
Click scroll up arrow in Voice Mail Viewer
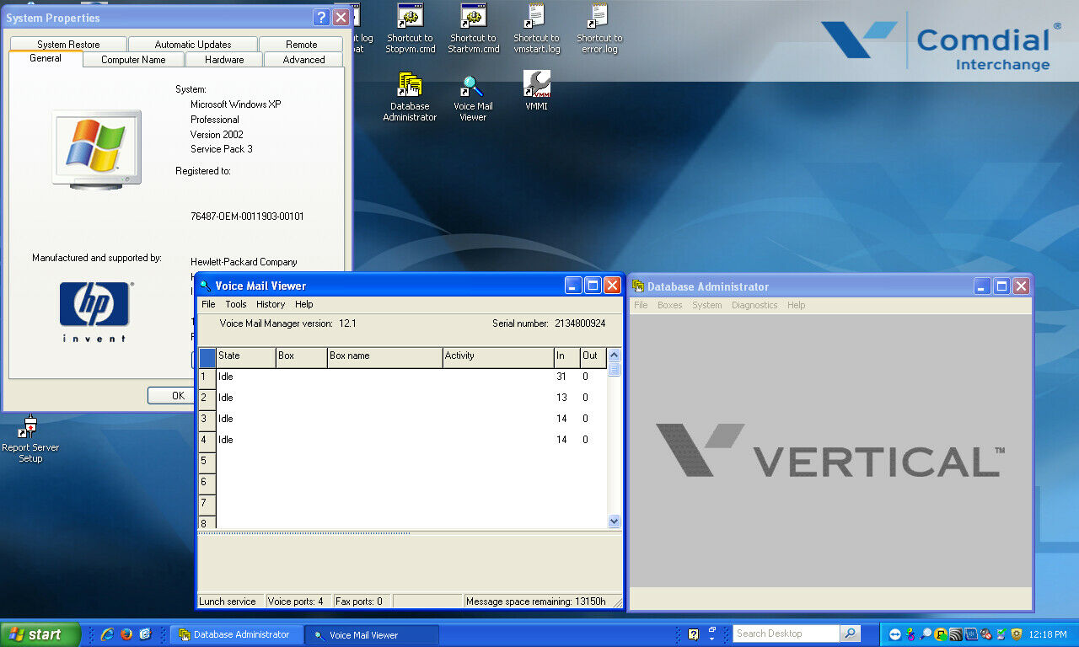pyautogui.click(x=614, y=355)
